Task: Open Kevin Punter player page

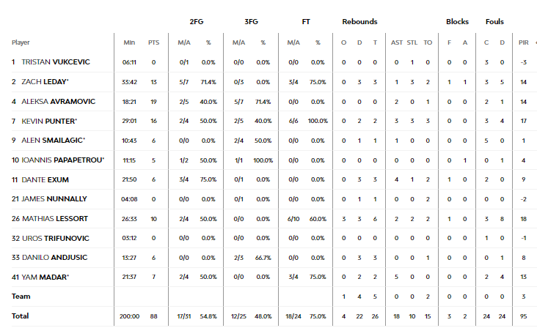Action: pos(49,122)
